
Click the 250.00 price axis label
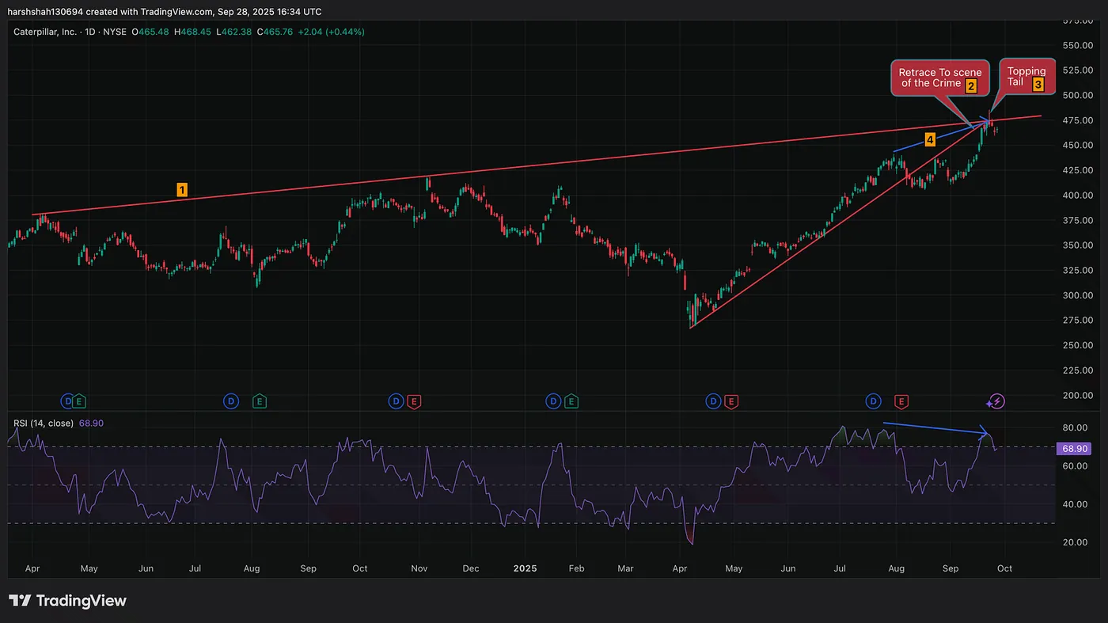(x=1076, y=346)
